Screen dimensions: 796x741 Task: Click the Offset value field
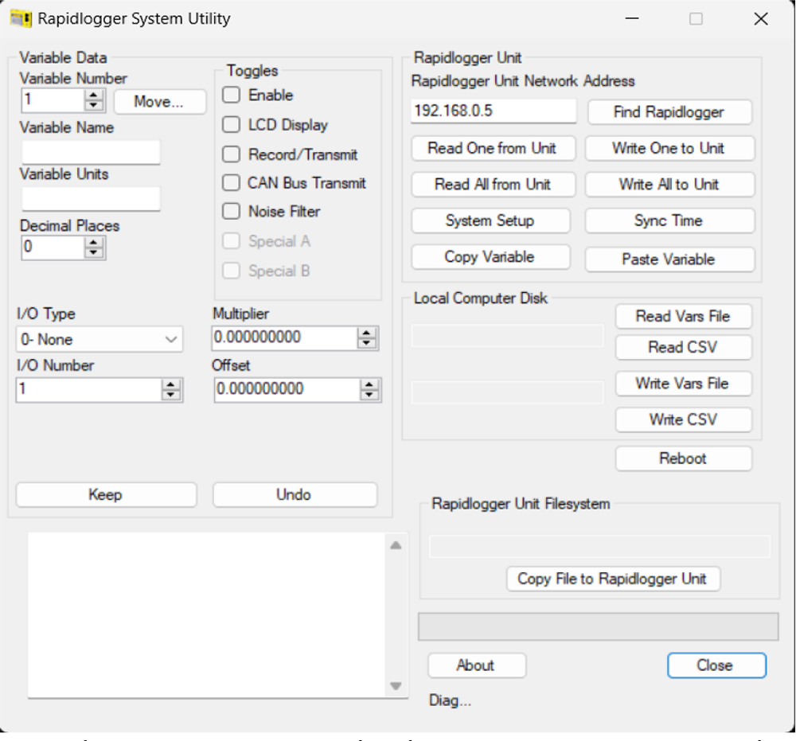click(x=287, y=389)
